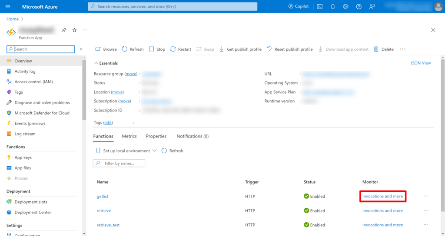Click the sidebar scrollbar down arrow
Image resolution: width=445 pixels, height=236 pixels.
point(84,234)
